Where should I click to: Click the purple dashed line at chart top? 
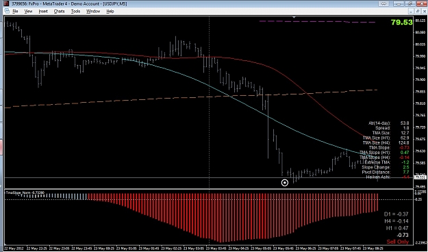click(317, 21)
